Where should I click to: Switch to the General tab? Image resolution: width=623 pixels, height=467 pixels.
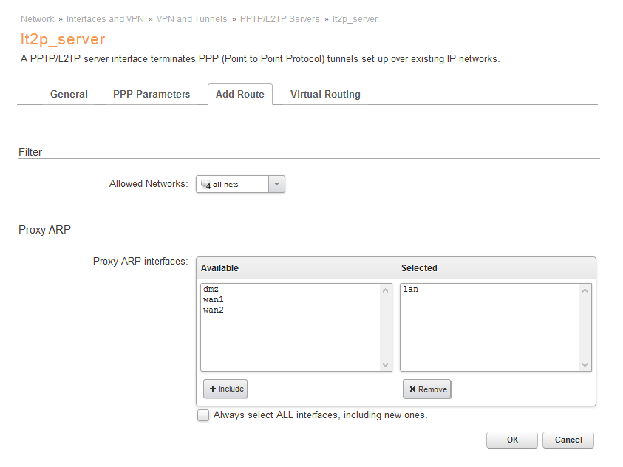pos(69,95)
